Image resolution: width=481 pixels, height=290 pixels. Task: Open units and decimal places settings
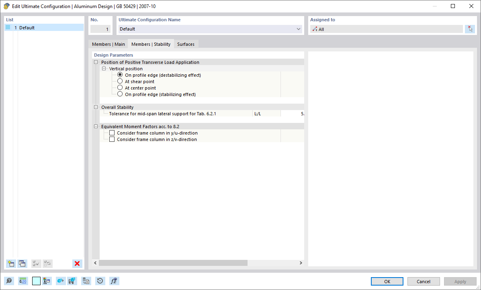pos(23,281)
